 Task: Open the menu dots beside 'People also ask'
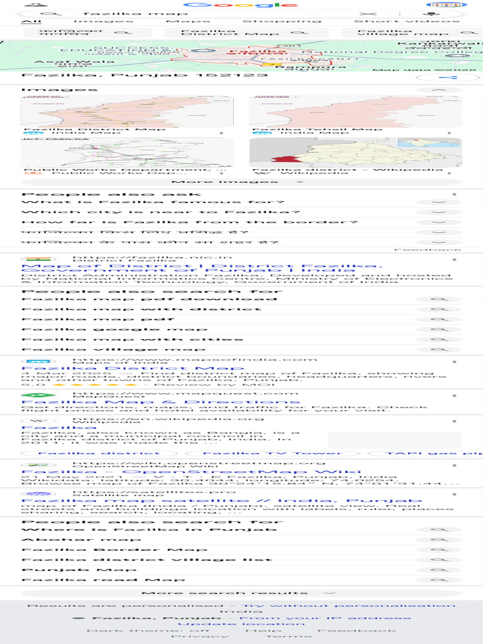click(x=454, y=194)
